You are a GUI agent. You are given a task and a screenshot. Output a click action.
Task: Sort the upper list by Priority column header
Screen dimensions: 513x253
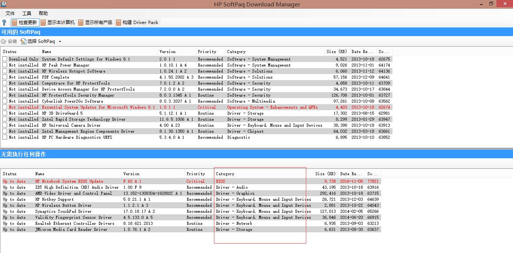tap(207, 52)
